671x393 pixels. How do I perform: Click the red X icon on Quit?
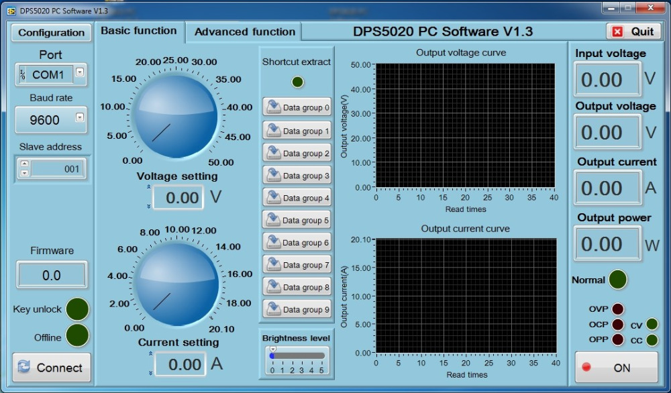click(x=617, y=32)
